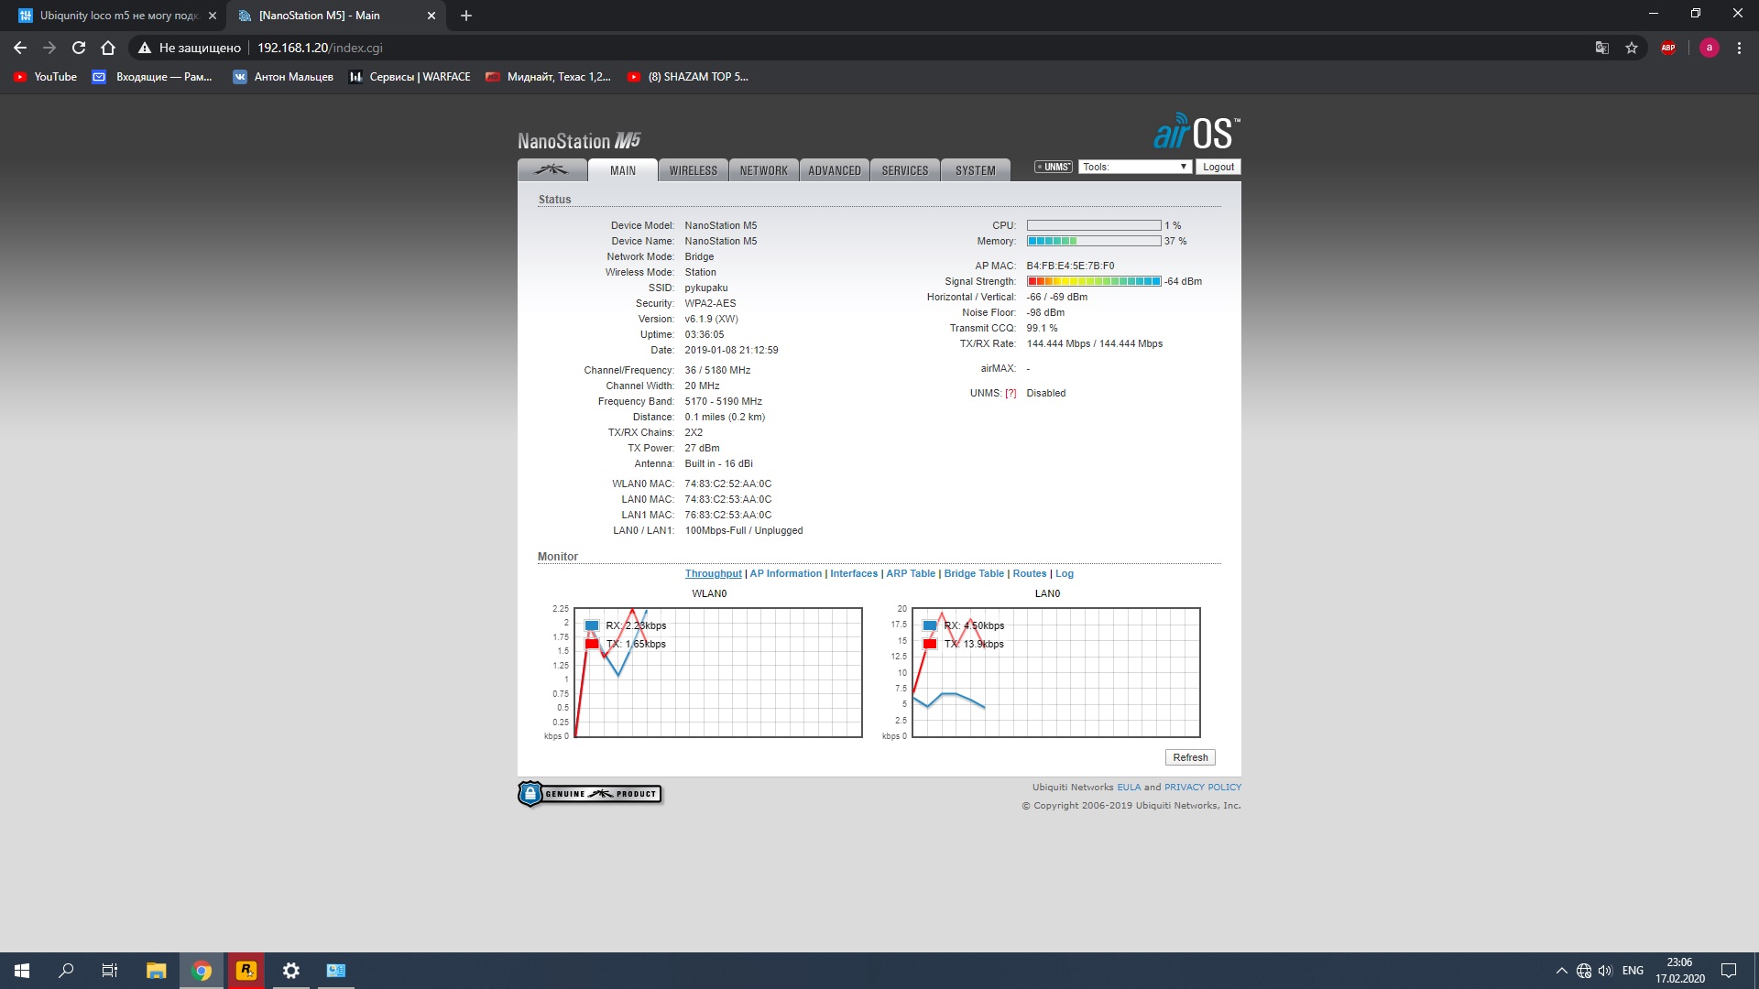The image size is (1759, 989).
Task: Click the Genuine Product badge
Action: coord(590,794)
